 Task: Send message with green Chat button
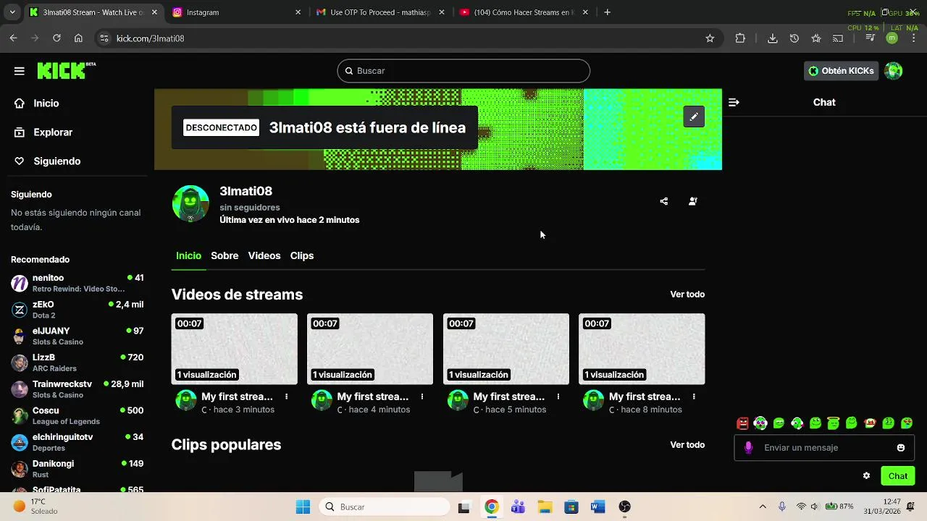coord(898,476)
